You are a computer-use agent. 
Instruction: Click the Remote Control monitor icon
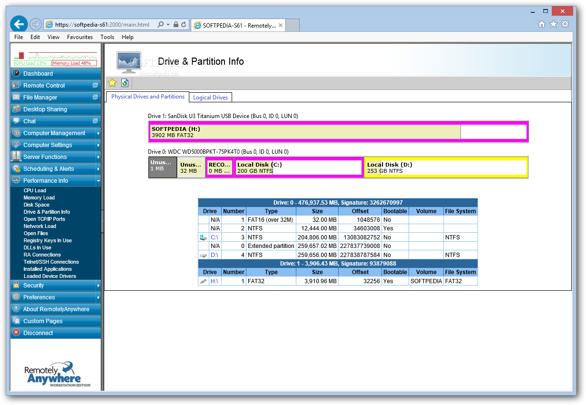[x=16, y=85]
